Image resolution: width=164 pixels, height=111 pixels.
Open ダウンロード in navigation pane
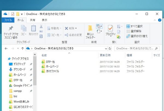point(17,69)
